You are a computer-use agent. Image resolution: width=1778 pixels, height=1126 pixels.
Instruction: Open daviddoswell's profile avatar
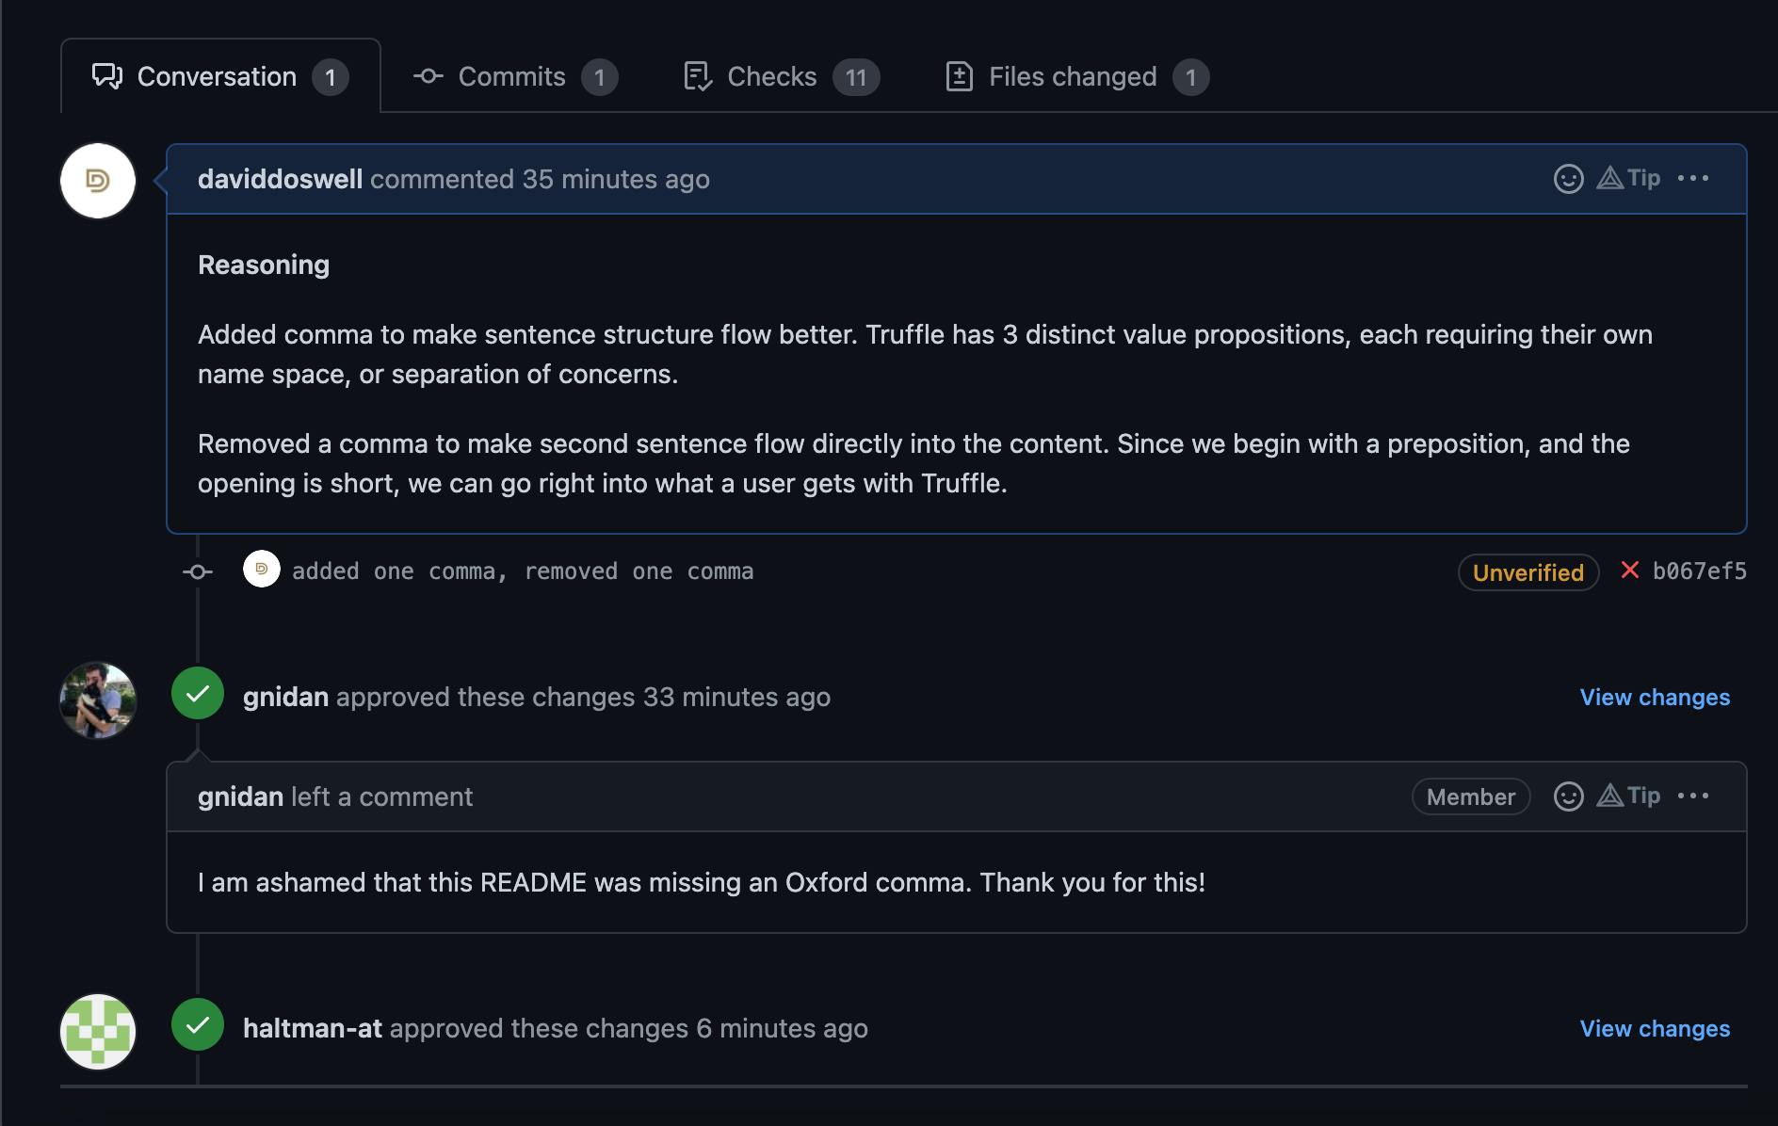(x=98, y=181)
